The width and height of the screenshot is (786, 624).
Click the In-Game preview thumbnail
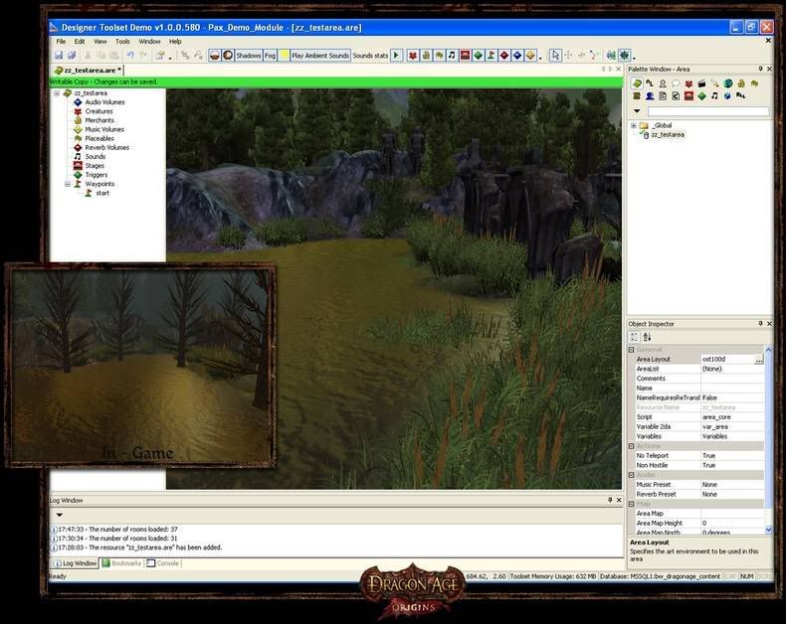point(140,366)
